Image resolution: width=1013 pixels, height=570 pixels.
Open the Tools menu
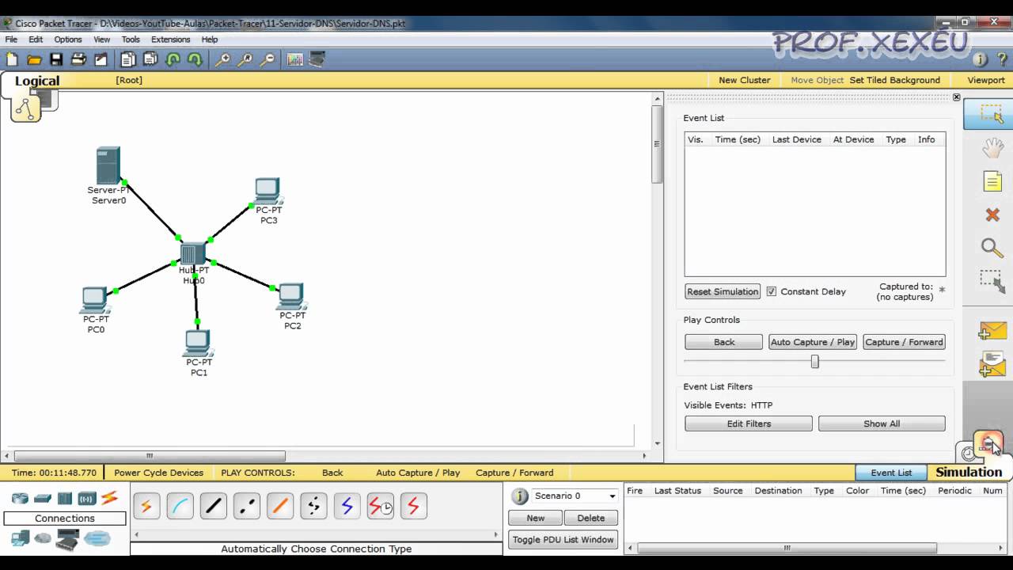tap(131, 40)
